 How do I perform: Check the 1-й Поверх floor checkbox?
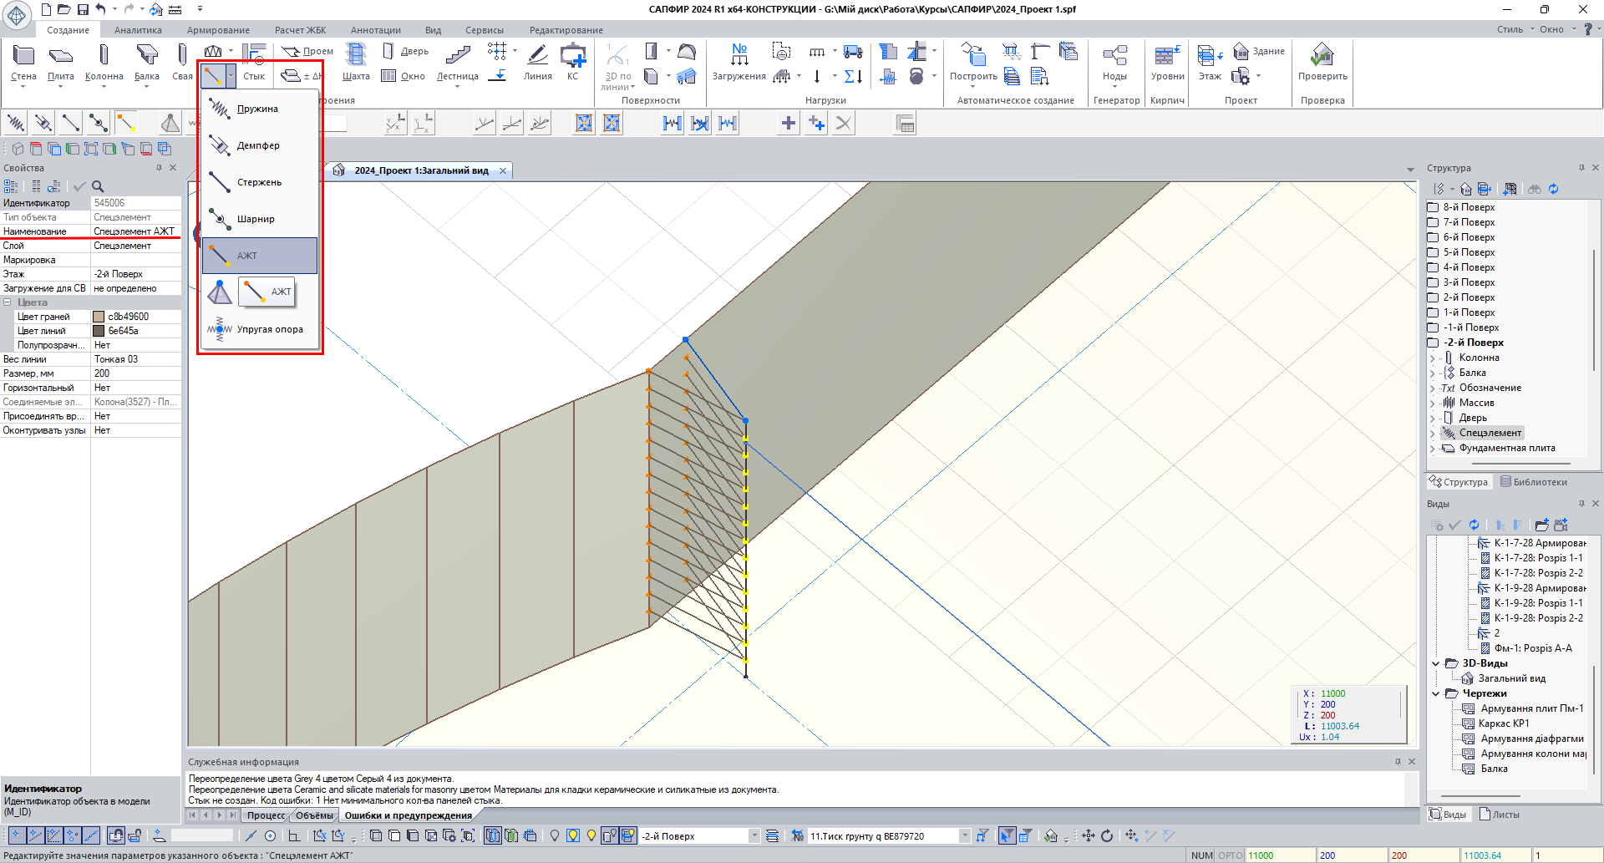coord(1433,312)
